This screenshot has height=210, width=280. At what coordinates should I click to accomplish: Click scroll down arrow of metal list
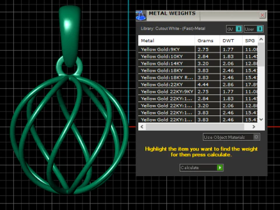click(261, 120)
